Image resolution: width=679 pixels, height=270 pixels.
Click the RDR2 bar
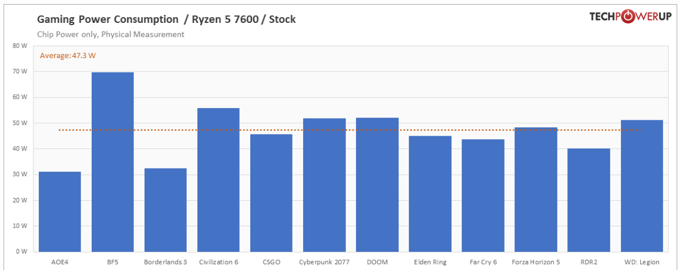[589, 200]
